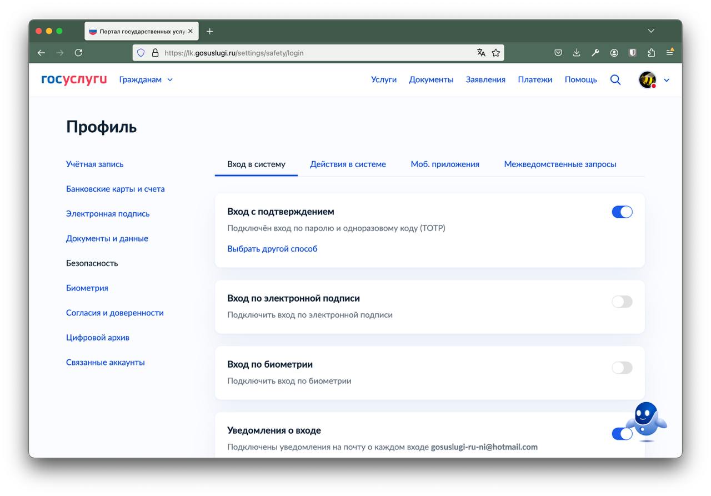Open the Моб. приложения tab
This screenshot has height=496, width=711.
pyautogui.click(x=445, y=164)
